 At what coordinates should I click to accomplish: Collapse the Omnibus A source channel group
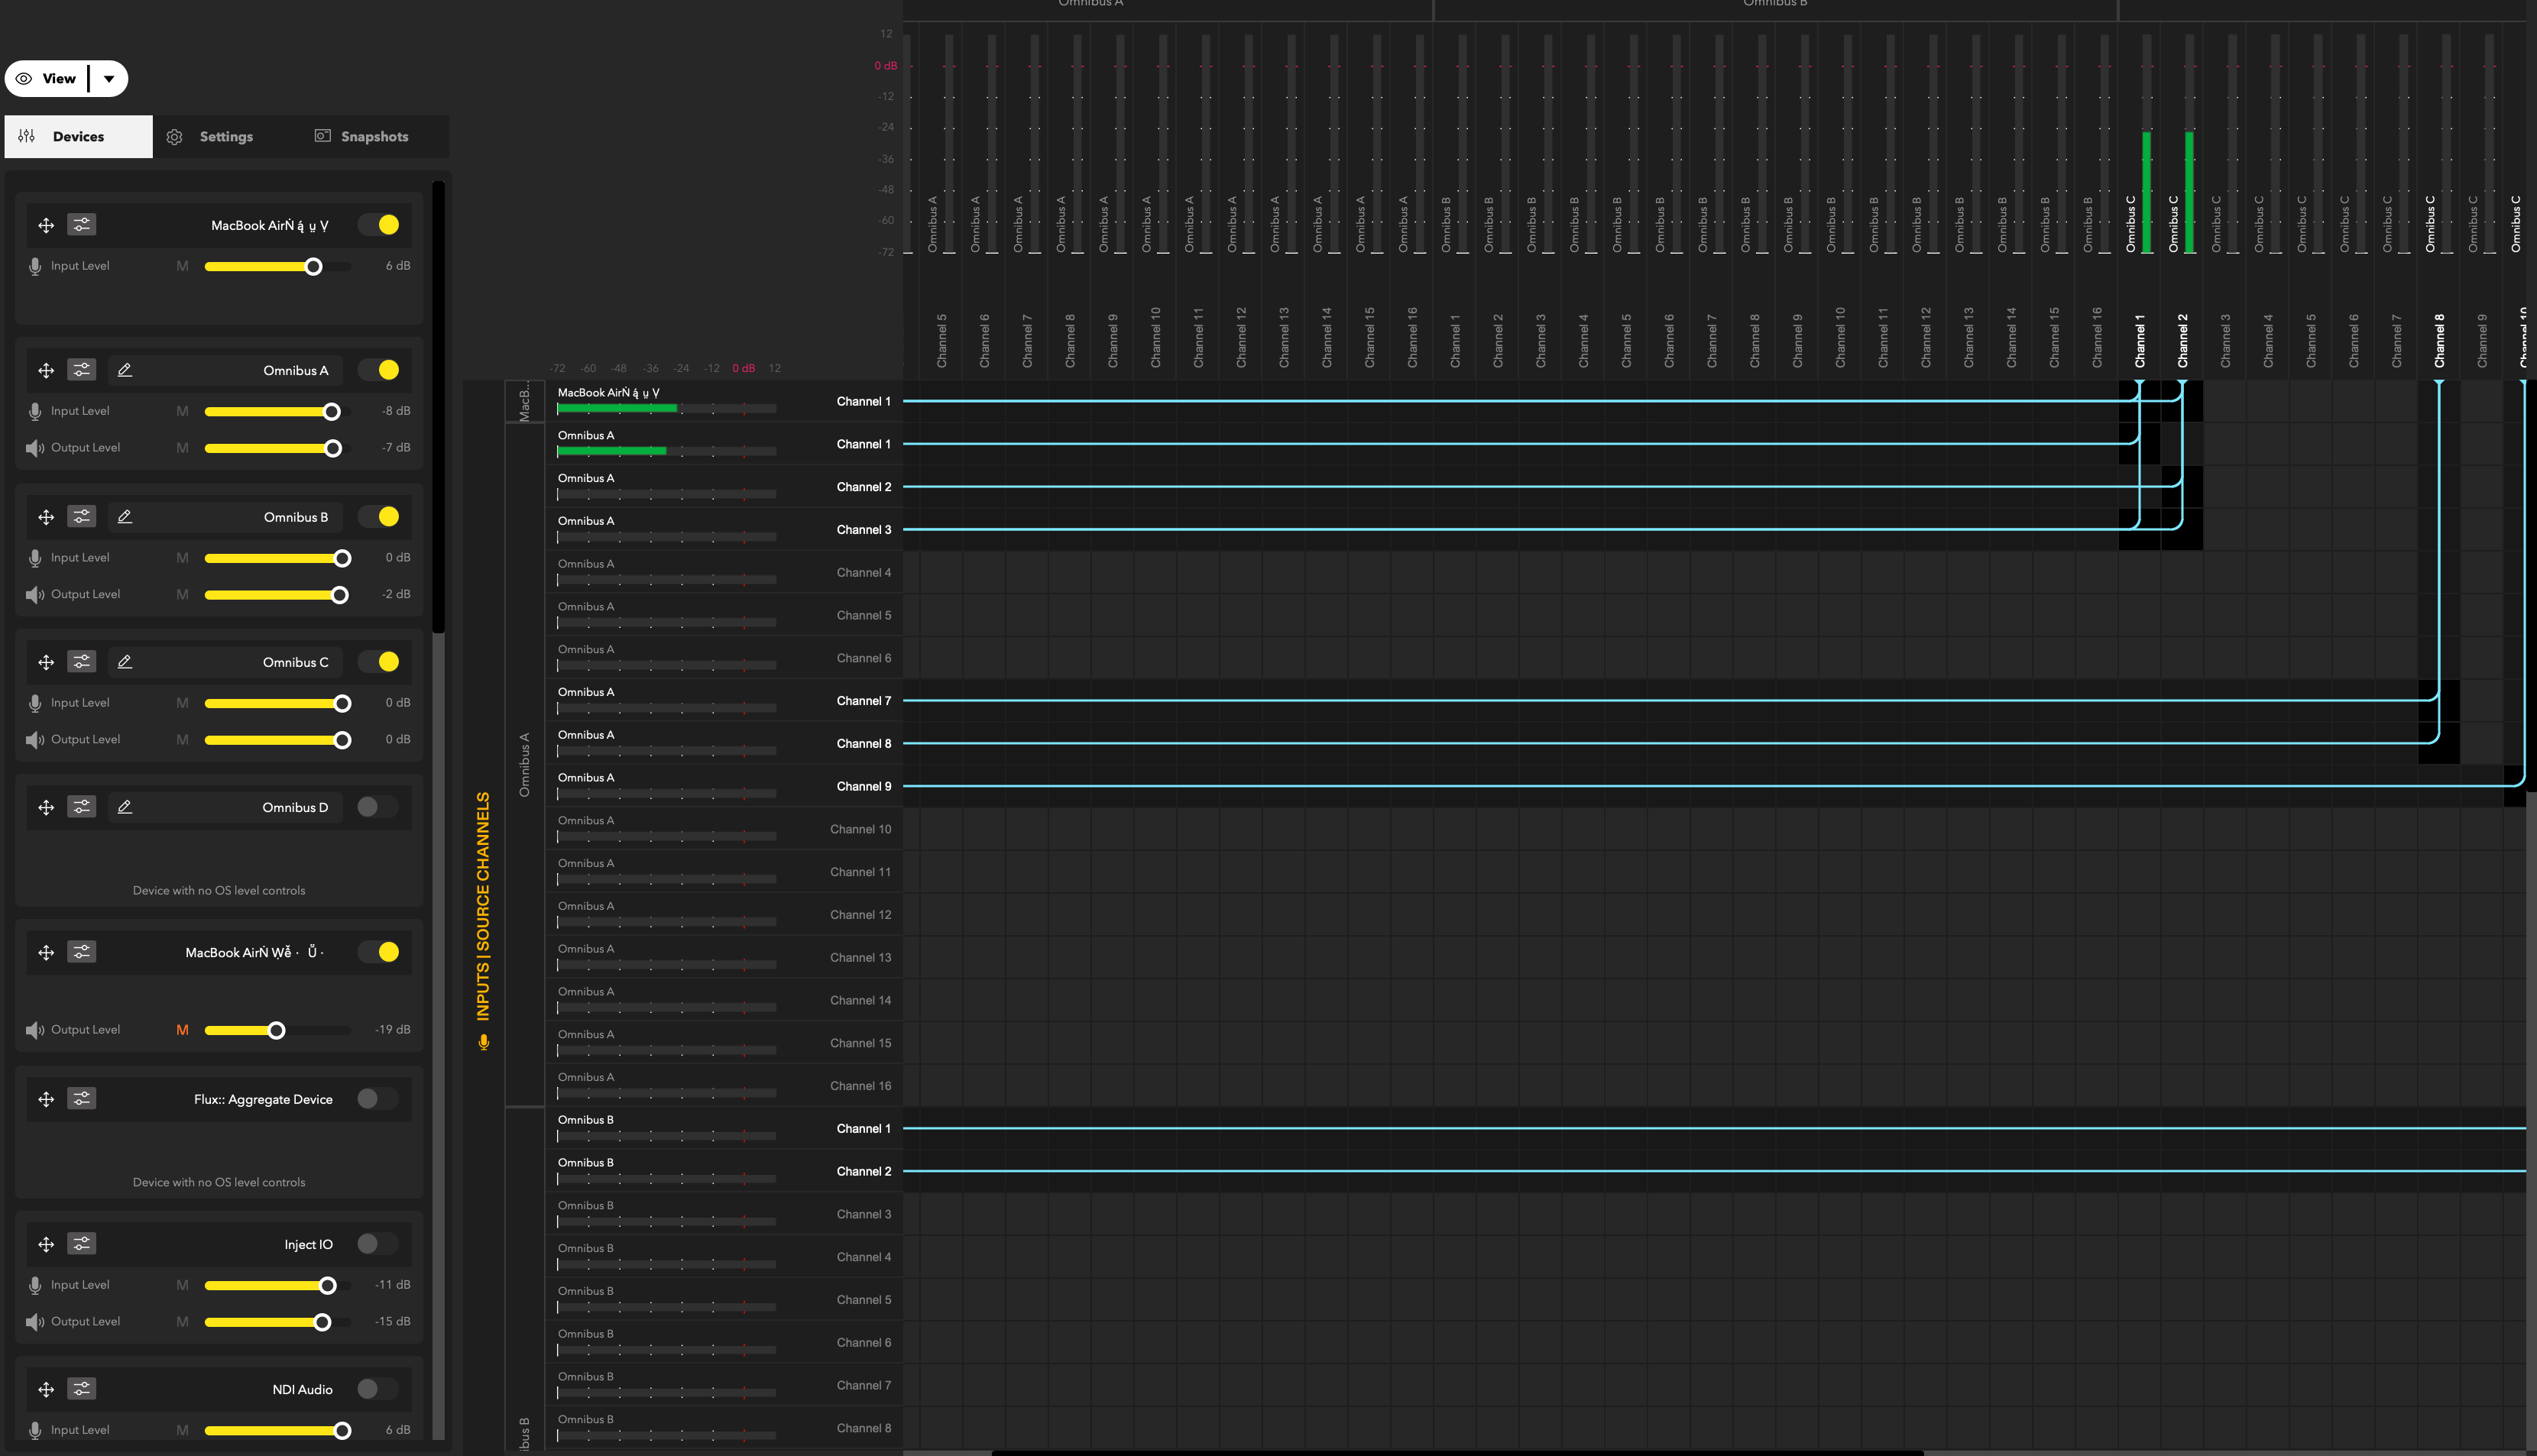point(524,764)
